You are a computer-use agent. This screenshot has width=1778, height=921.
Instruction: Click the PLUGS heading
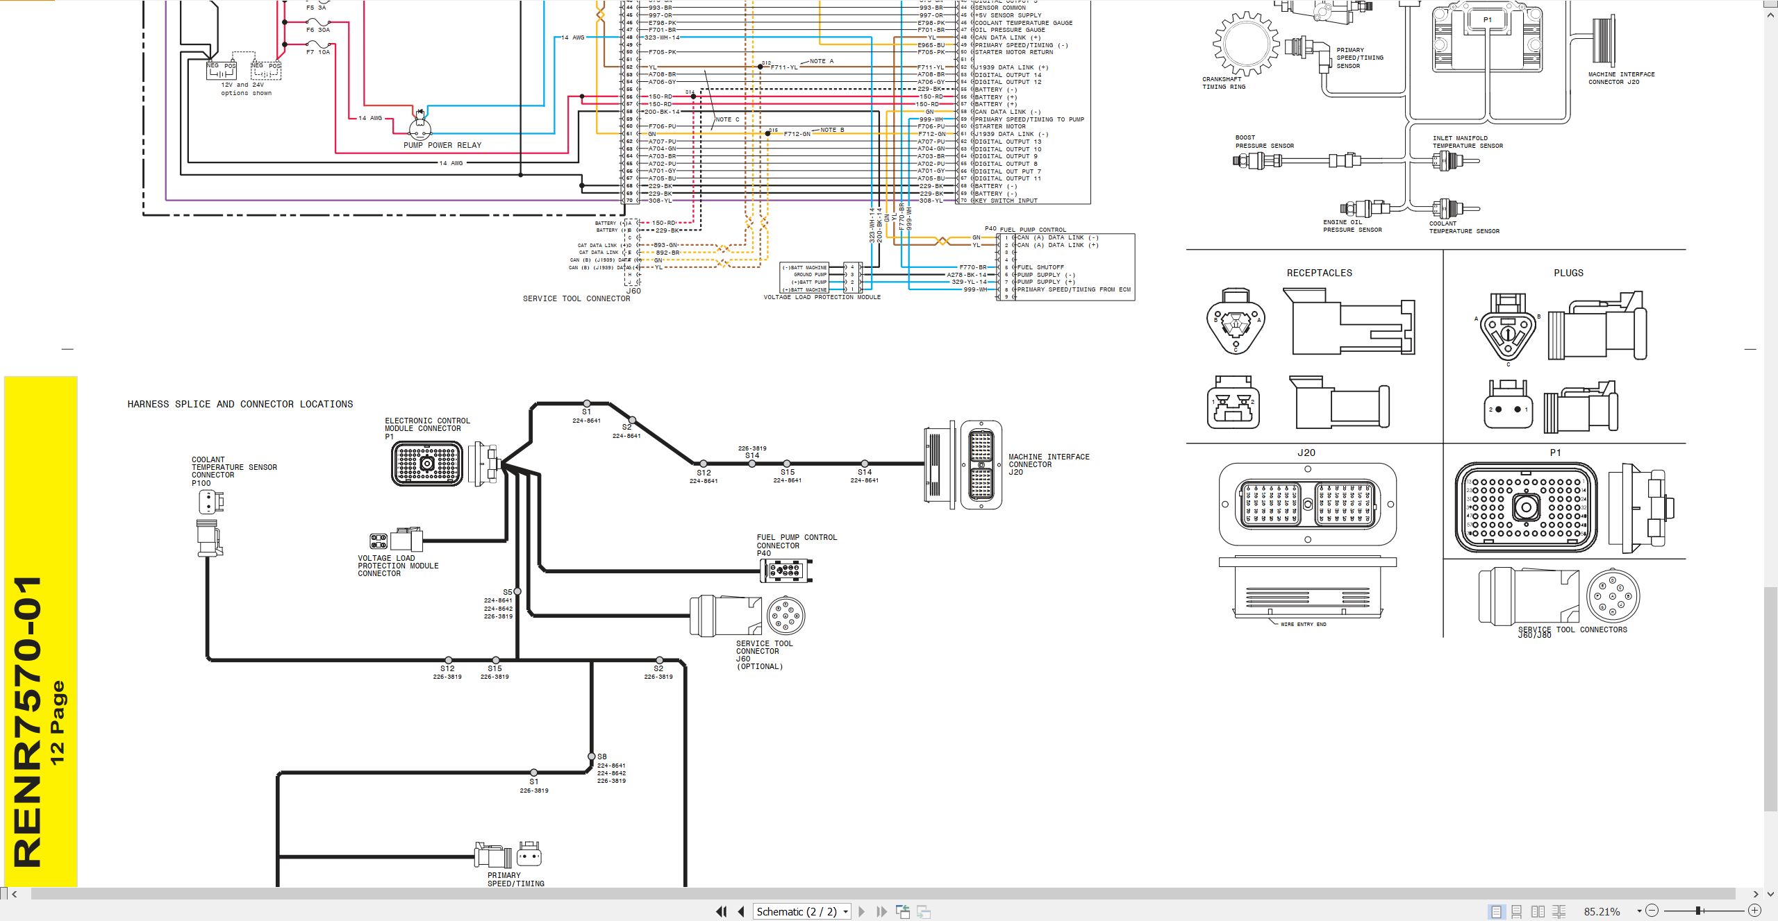1568,273
